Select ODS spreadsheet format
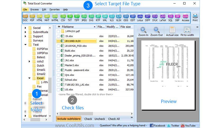 (x=126, y=18)
